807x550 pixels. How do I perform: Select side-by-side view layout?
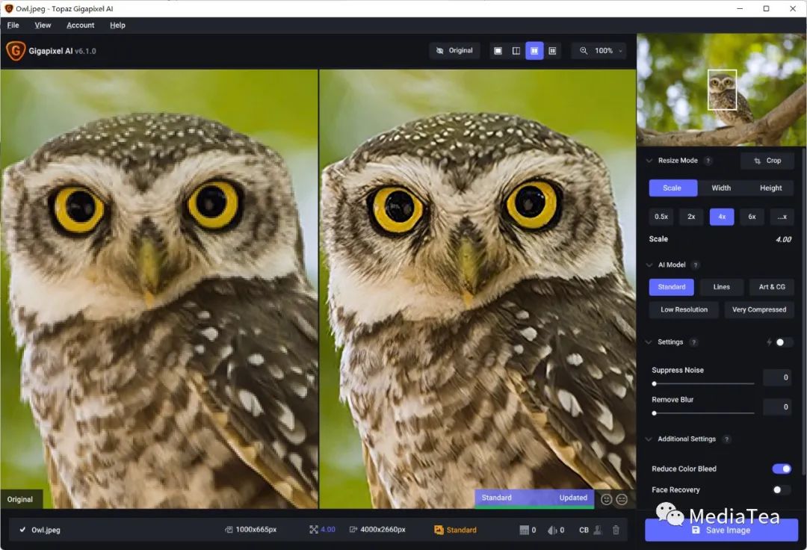534,50
